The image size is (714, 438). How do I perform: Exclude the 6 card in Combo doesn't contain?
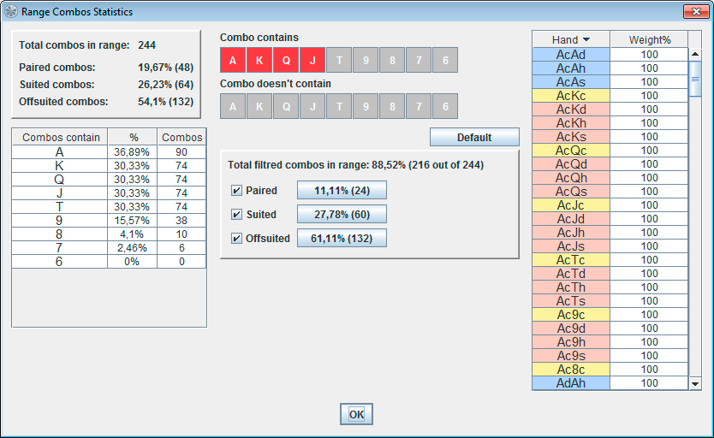[x=445, y=106]
